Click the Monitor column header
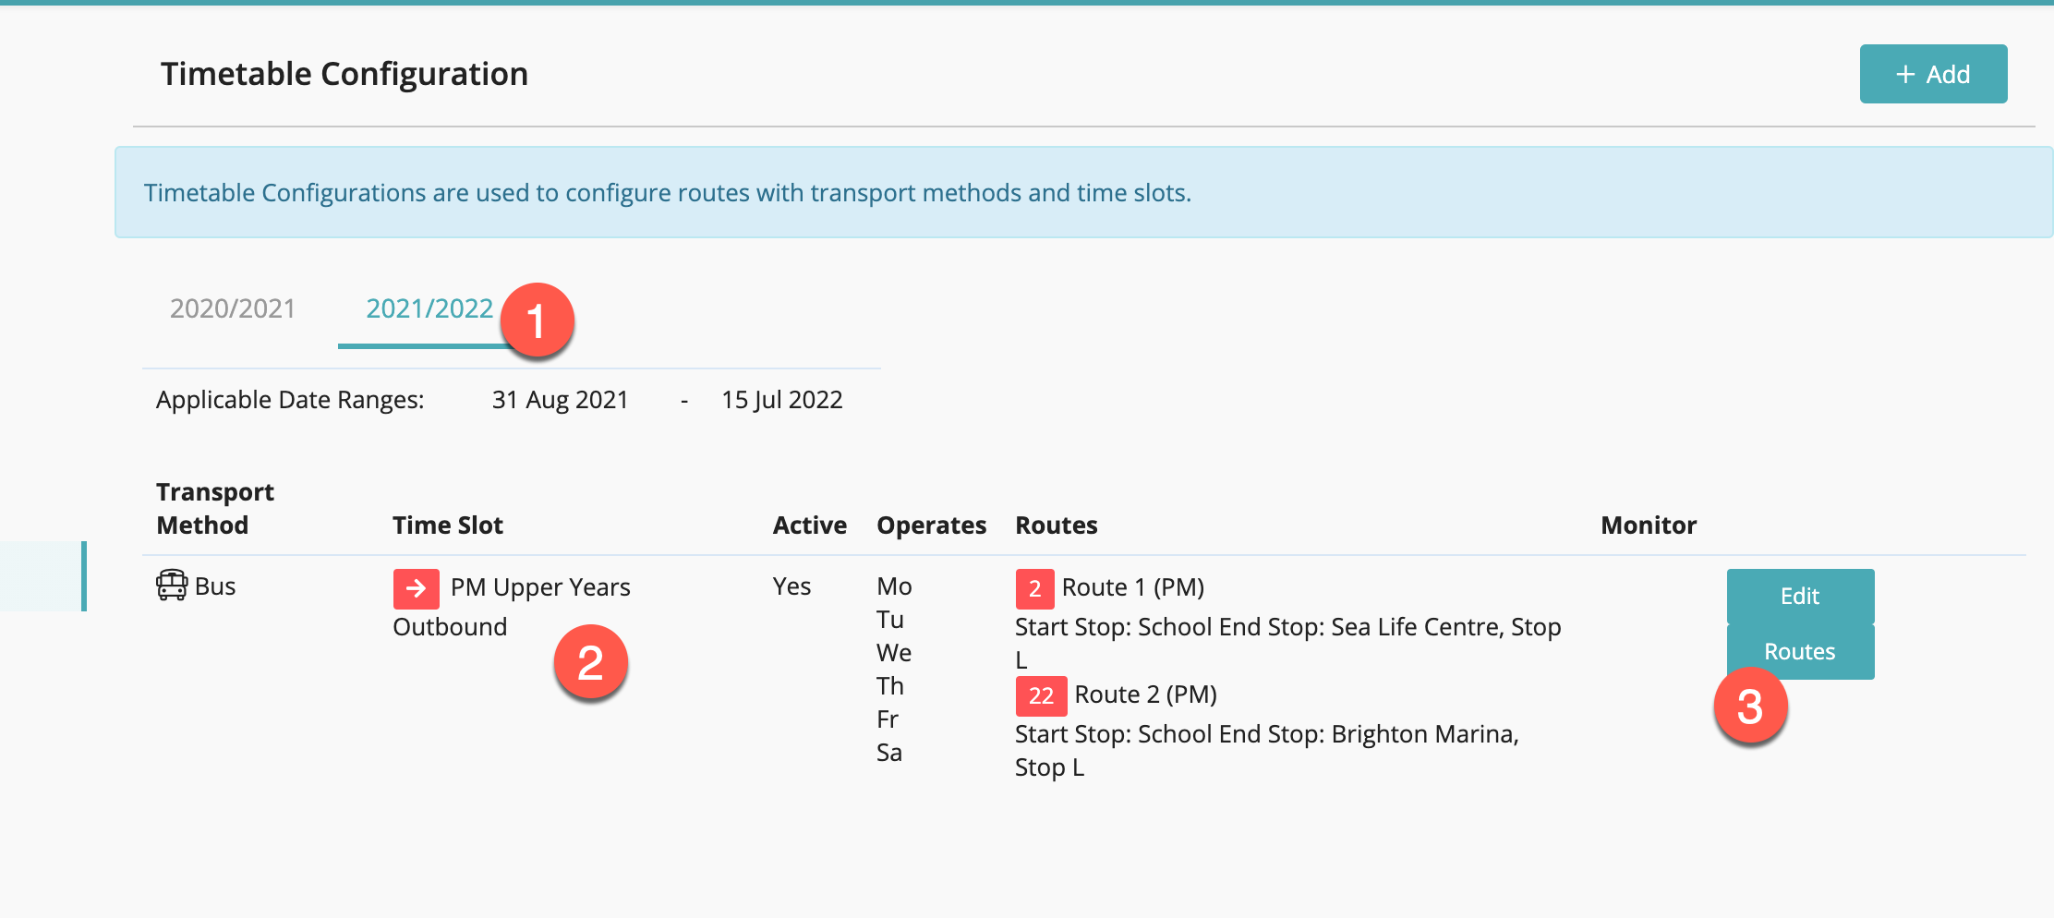 1649,525
